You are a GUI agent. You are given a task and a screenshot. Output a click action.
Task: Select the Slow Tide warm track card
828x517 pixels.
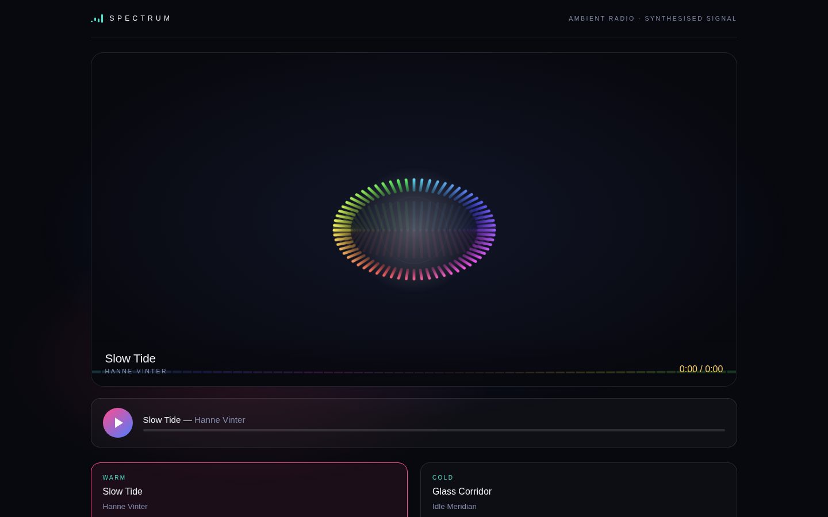249,490
